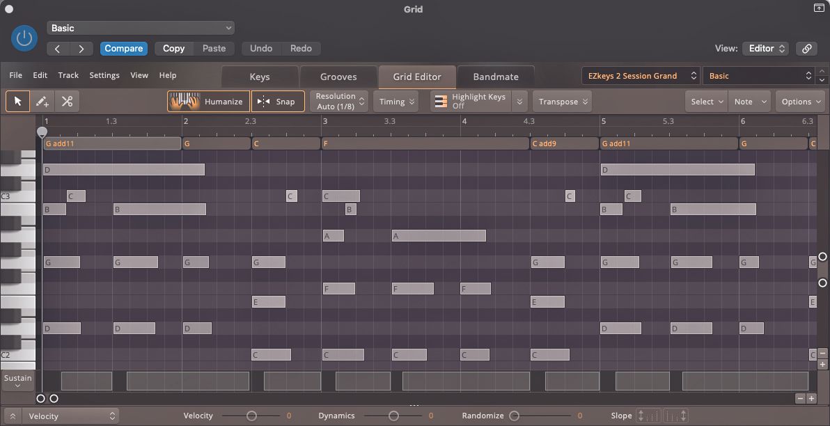This screenshot has width=830, height=426.
Task: Toggle the Compare button
Action: pos(123,49)
